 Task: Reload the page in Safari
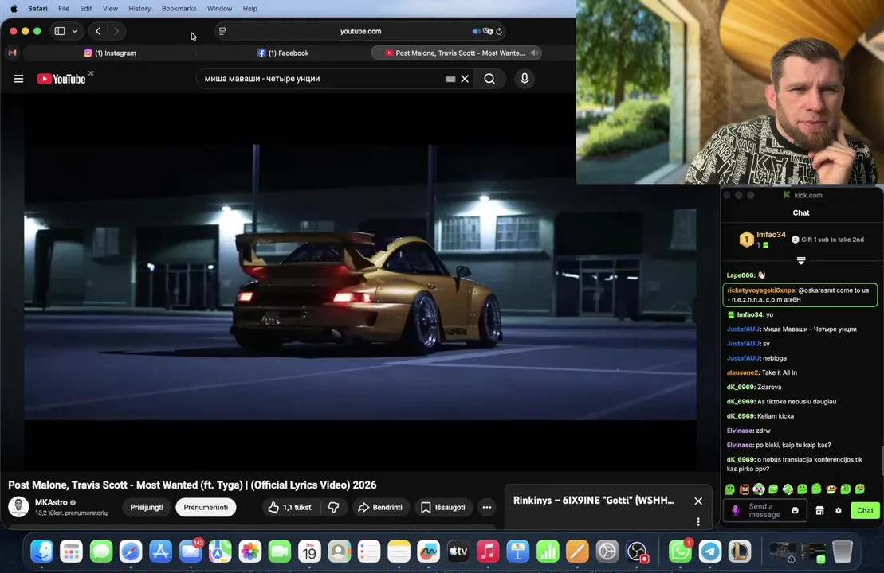coord(499,32)
